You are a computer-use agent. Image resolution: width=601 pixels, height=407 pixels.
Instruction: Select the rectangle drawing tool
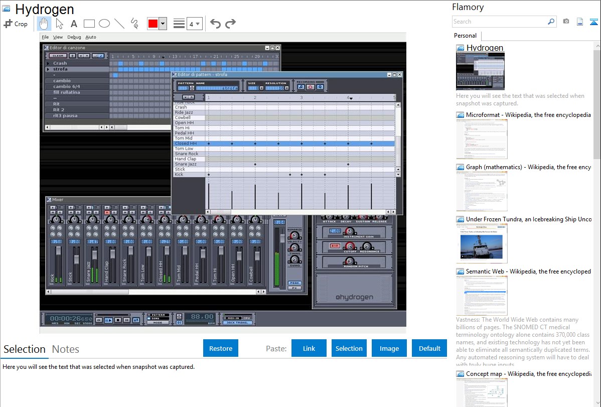(89, 24)
